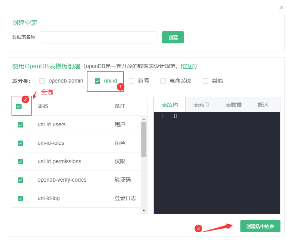Viewport: 287px width, 240px height.
Task: Click the 数据表名称 input field
Action: (x=99, y=37)
